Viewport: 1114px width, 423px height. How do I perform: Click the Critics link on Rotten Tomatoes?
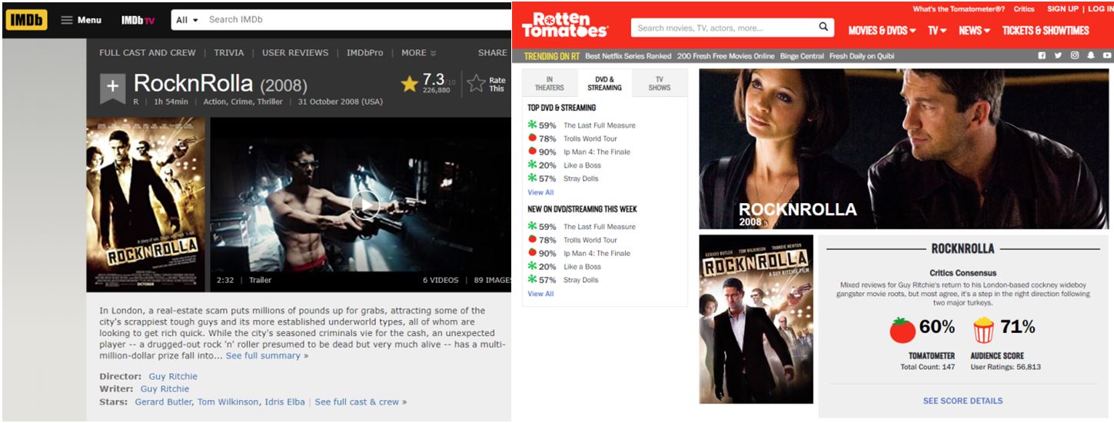pos(1024,9)
